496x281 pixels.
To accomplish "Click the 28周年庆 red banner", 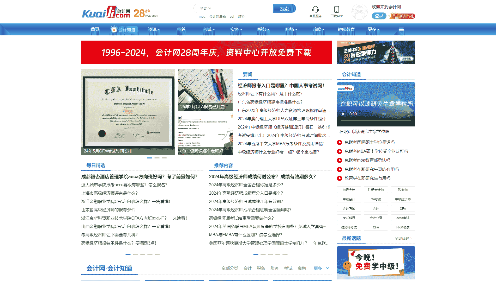I will [207, 52].
